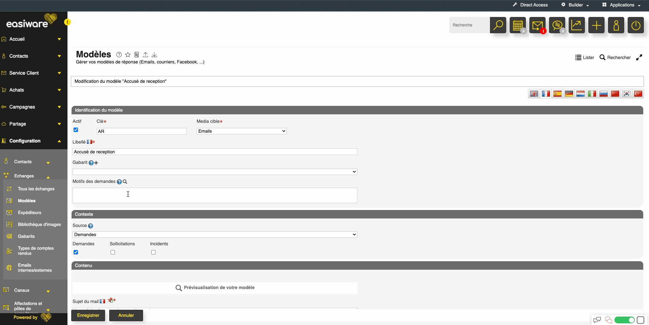Open the Media cible Emails dropdown
Screen dimensions: 649x325
click(x=241, y=131)
